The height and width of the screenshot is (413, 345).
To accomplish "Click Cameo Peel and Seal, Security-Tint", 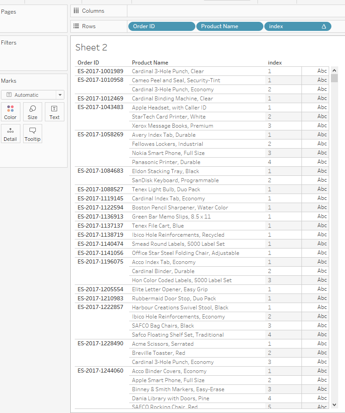I will pos(176,80).
